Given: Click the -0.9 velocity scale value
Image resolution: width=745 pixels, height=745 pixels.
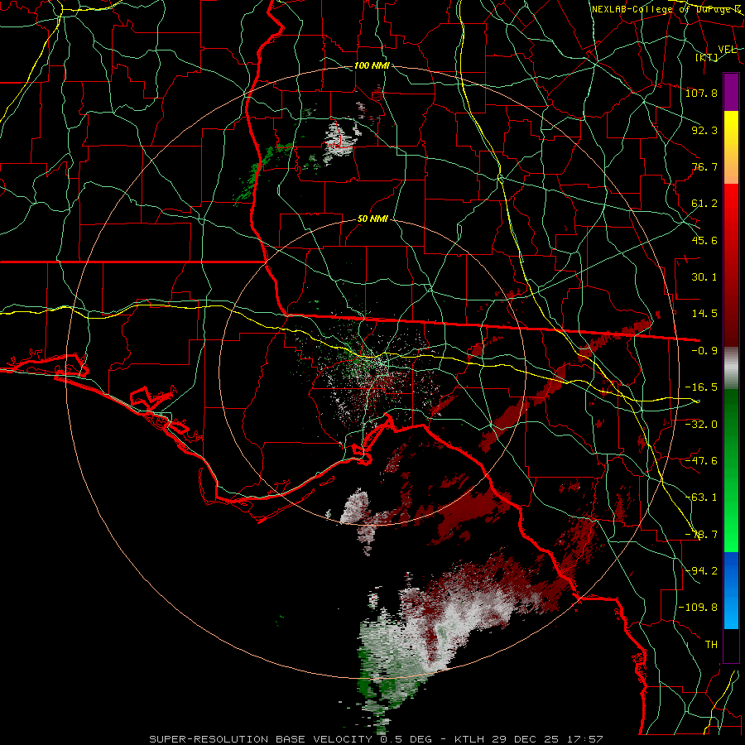Looking at the screenshot, I should pos(704,351).
